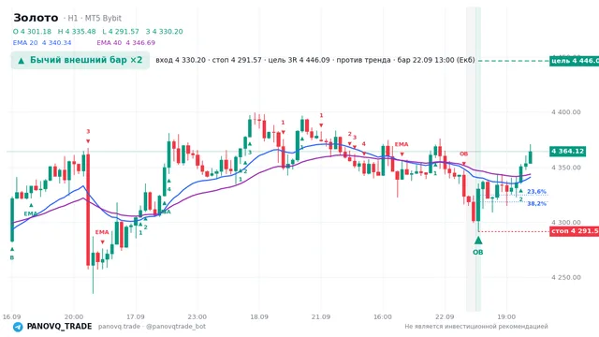Click the вход 4 330.20 signal description line
599x337 pixels.
[x=315, y=60]
